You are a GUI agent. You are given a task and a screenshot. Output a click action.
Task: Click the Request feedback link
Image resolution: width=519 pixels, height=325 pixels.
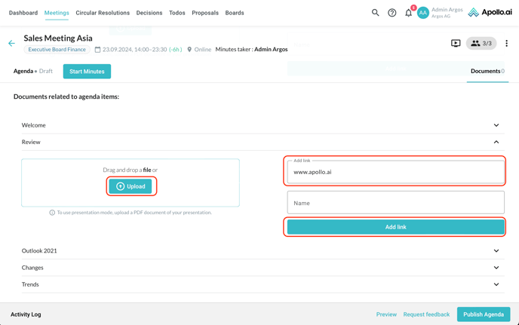tap(426, 314)
